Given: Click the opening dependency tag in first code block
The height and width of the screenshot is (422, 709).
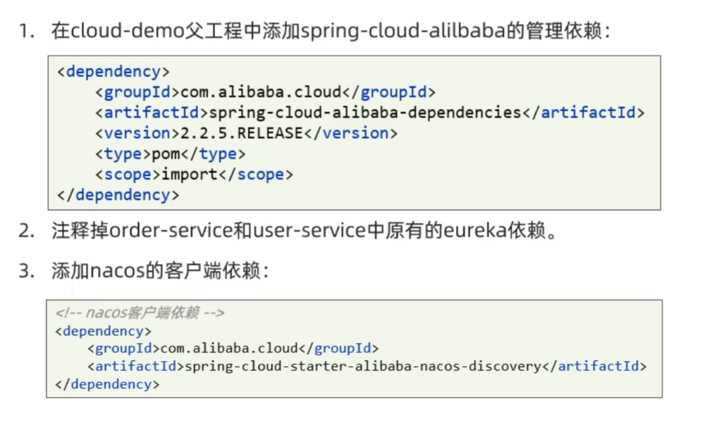Looking at the screenshot, I should 113,71.
